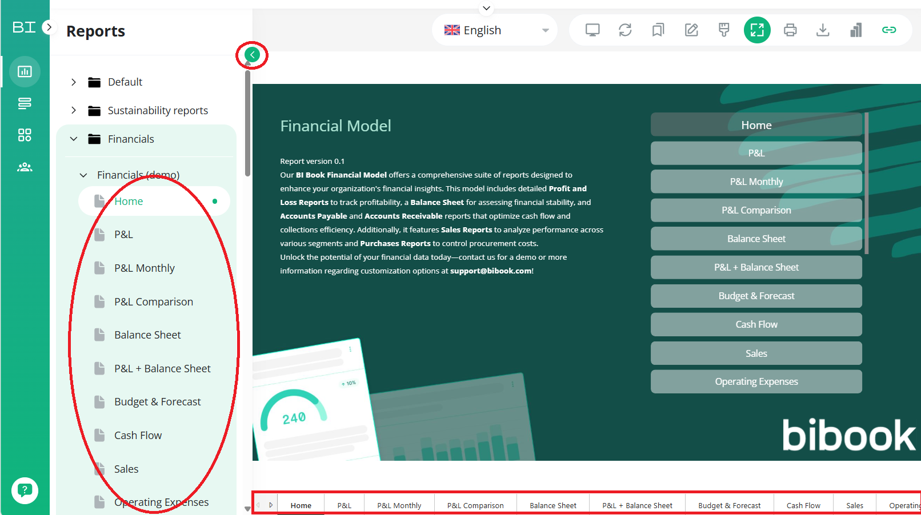Switch to the P&L Monthly bottom tab
This screenshot has width=921, height=515.
pos(399,505)
